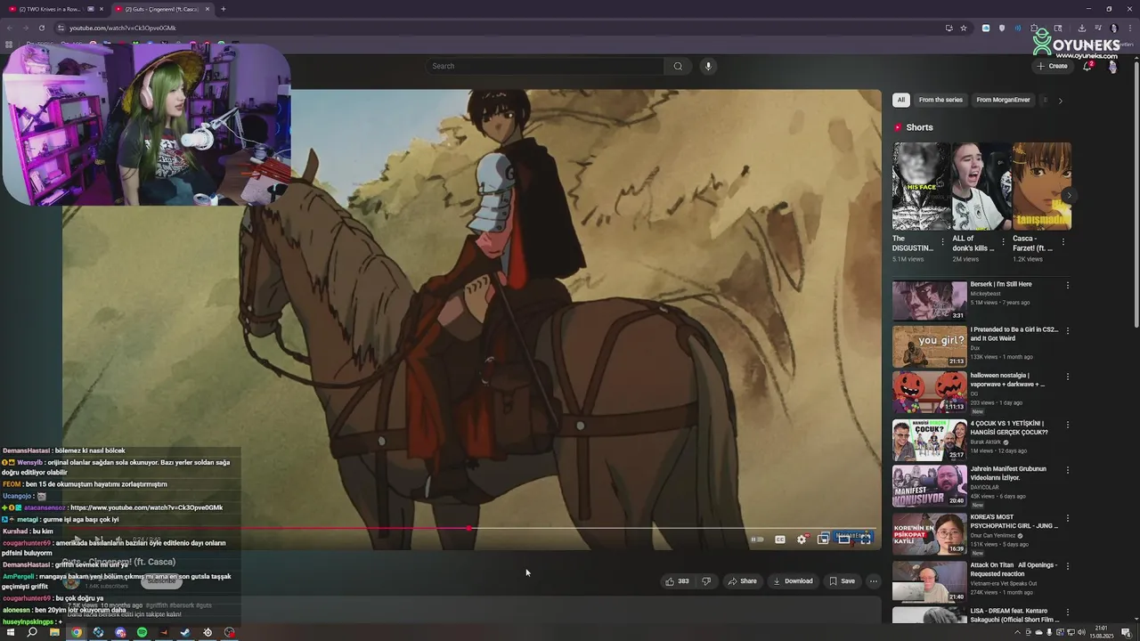Click video progress bar scrubber handle
The height and width of the screenshot is (641, 1140).
[x=468, y=529]
